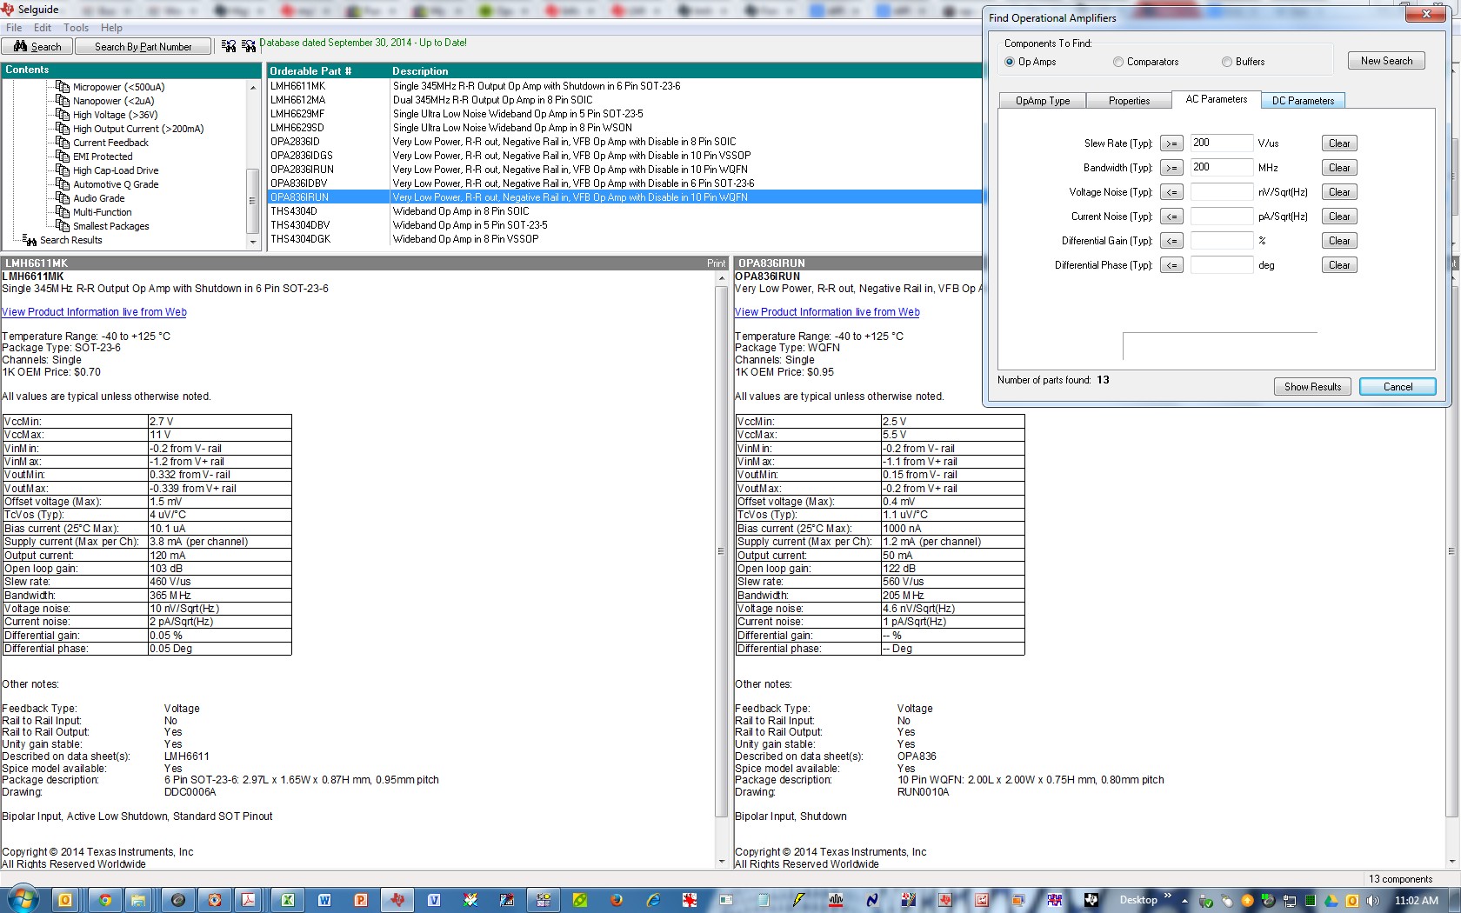Viewport: 1461px width, 913px height.
Task: Click the Current Noise input field
Action: (1221, 217)
